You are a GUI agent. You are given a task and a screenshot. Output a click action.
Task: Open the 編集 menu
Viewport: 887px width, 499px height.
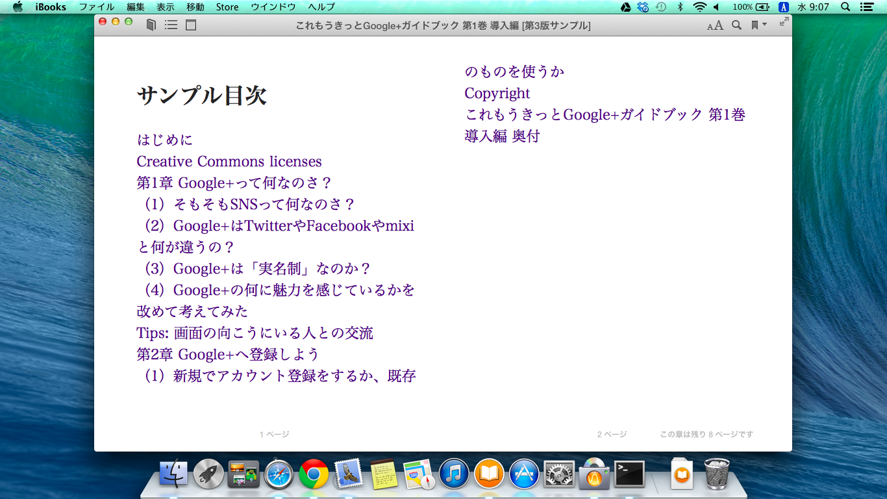136,7
